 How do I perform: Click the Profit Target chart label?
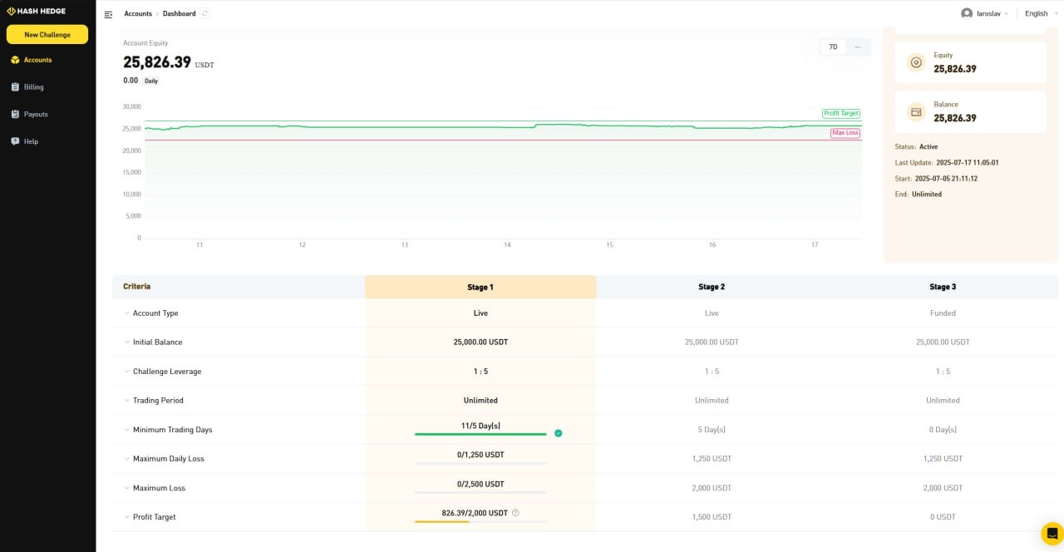coord(841,113)
